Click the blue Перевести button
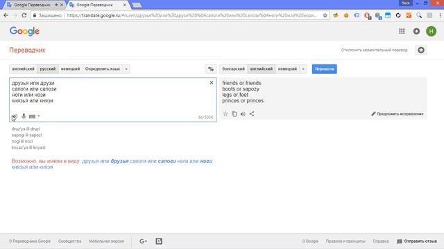Viewport: 444px width, 249px height. click(x=325, y=69)
